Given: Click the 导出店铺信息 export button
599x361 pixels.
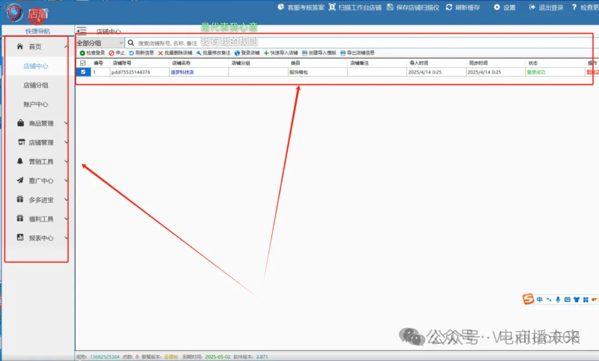Looking at the screenshot, I should click(357, 53).
